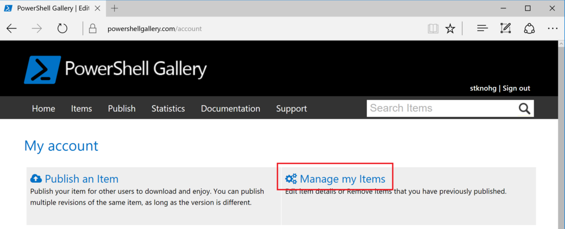Open the Manage my Items link

pos(342,179)
